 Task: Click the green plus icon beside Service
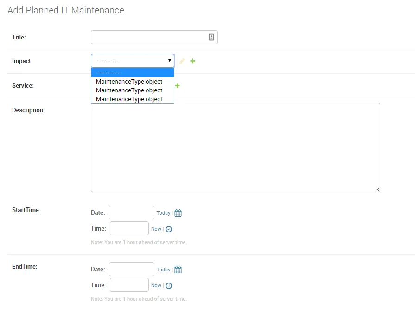pos(177,85)
